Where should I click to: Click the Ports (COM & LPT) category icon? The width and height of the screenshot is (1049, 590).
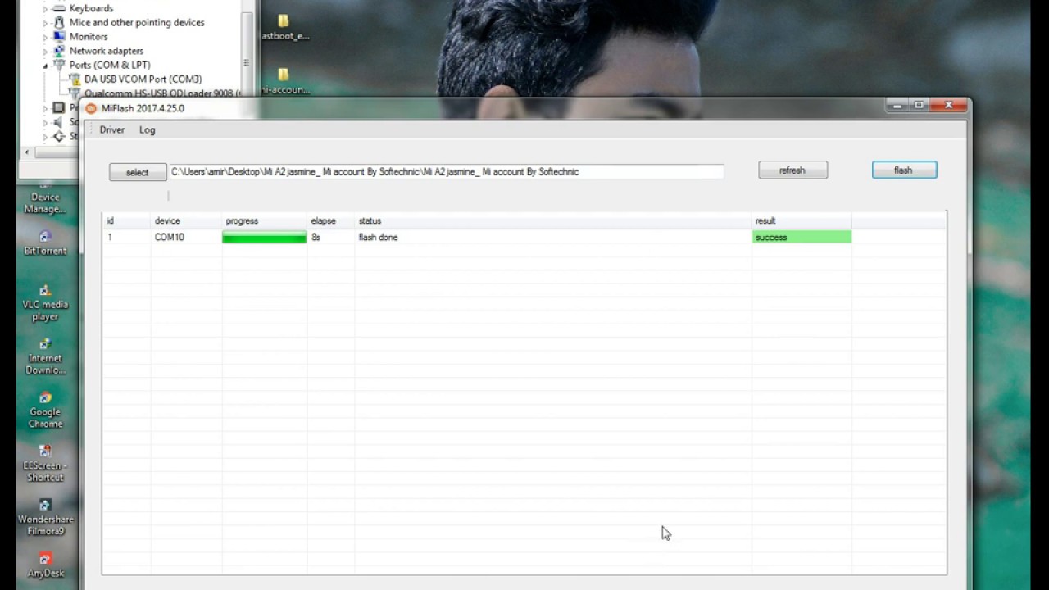59,65
